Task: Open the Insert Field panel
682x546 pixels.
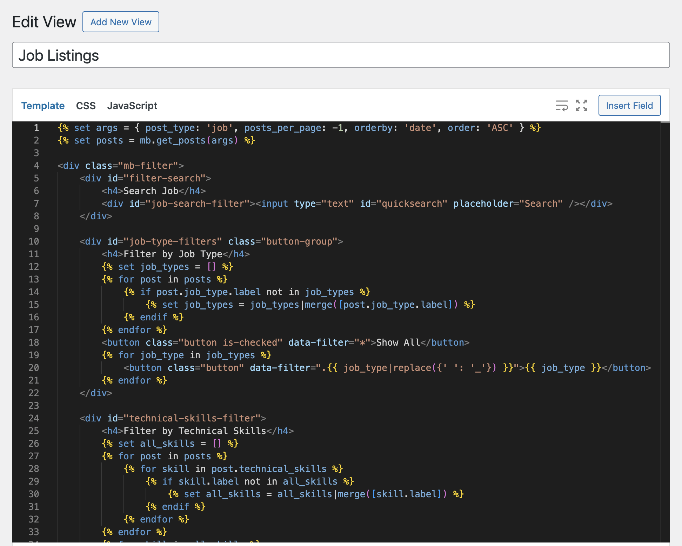Action: point(629,105)
